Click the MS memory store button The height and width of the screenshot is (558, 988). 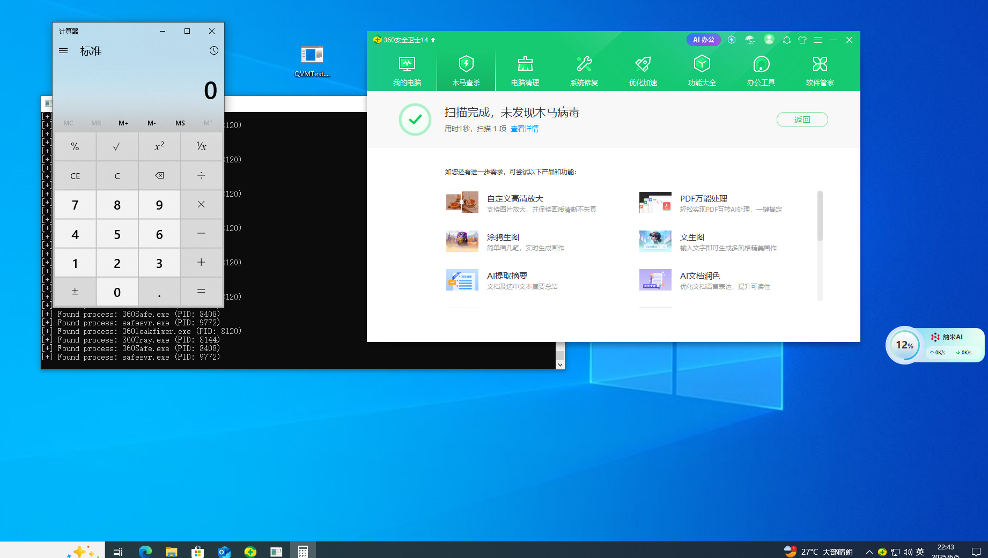[180, 123]
